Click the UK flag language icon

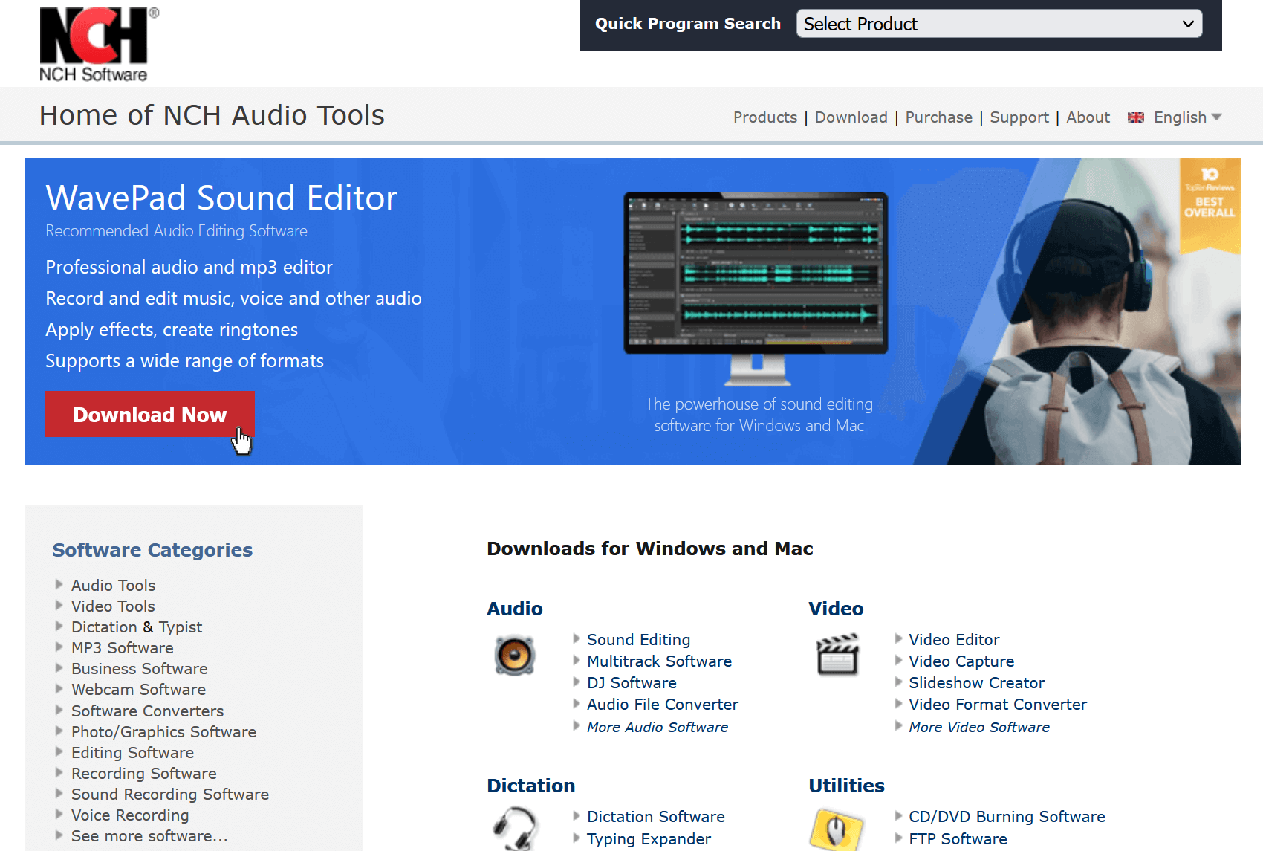1135,117
